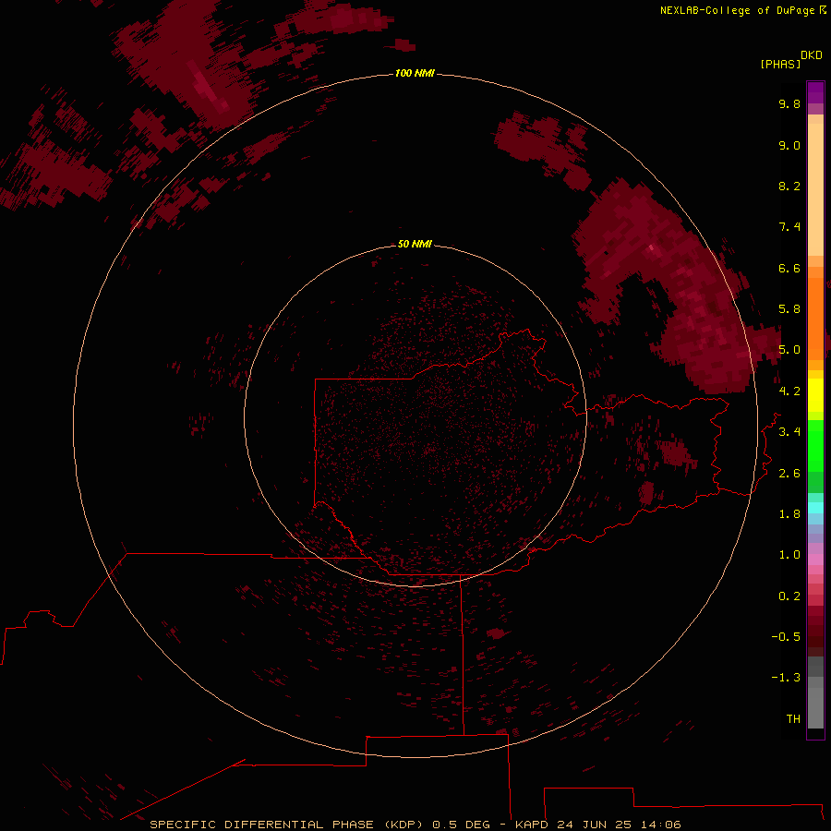Click the yellow segment of the color bar
This screenshot has height=831, width=831.
pyautogui.click(x=815, y=395)
